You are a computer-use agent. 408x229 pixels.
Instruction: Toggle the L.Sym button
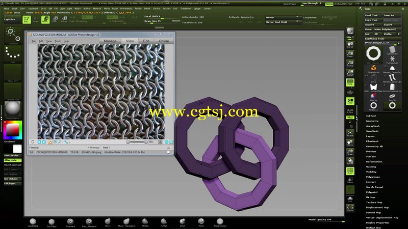350,111
